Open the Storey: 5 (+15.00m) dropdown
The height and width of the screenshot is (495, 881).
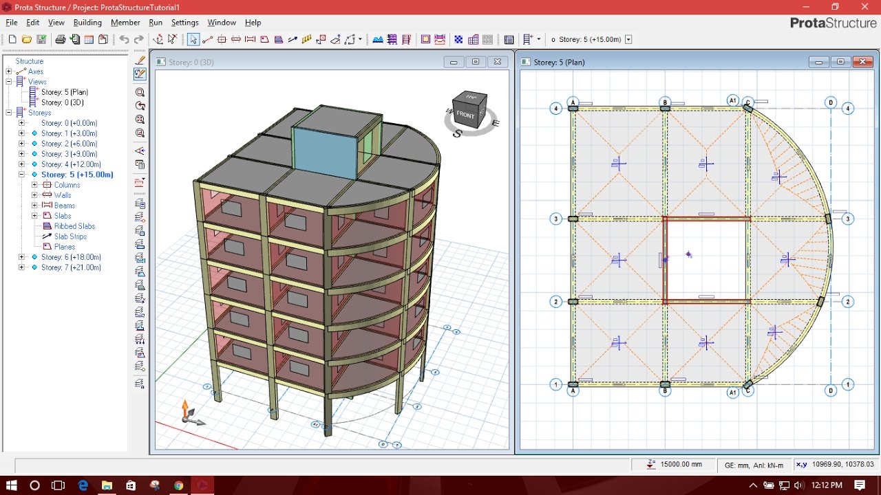pos(628,39)
